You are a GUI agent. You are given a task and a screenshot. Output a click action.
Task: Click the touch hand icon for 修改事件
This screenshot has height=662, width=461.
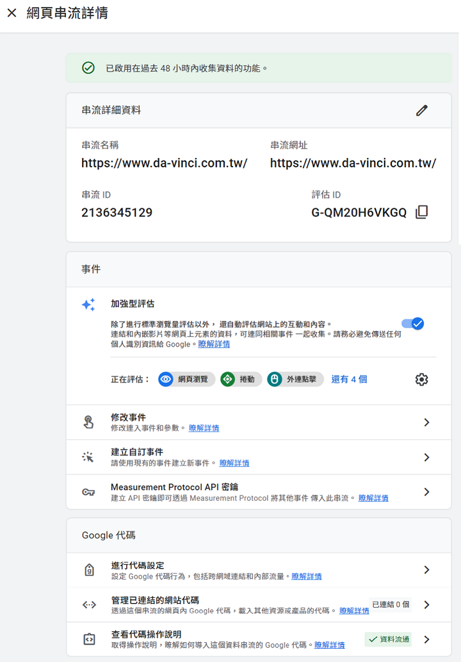[88, 422]
